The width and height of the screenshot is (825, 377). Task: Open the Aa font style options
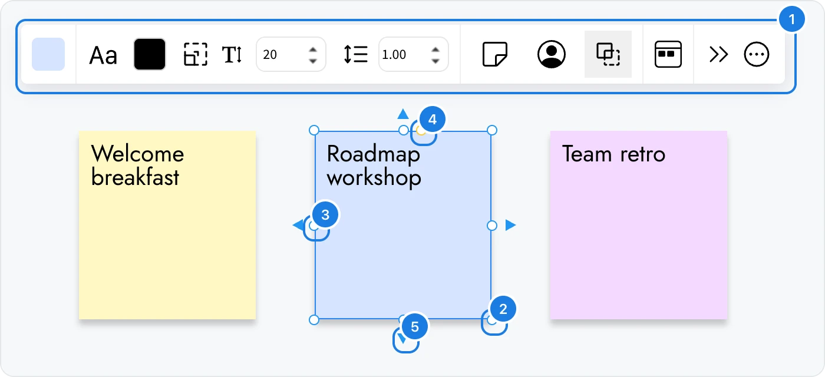pos(103,55)
